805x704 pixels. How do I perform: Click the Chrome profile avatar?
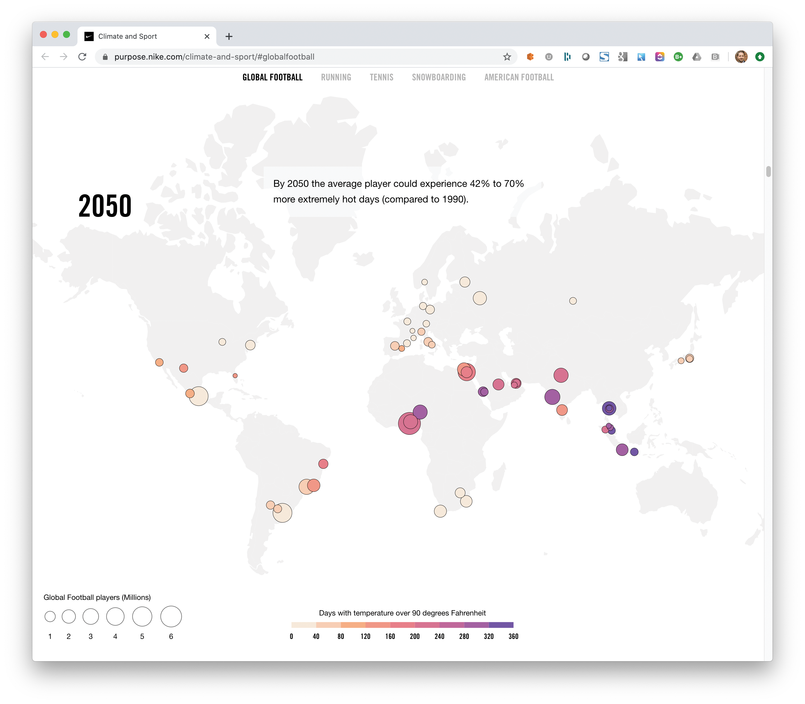click(x=741, y=57)
